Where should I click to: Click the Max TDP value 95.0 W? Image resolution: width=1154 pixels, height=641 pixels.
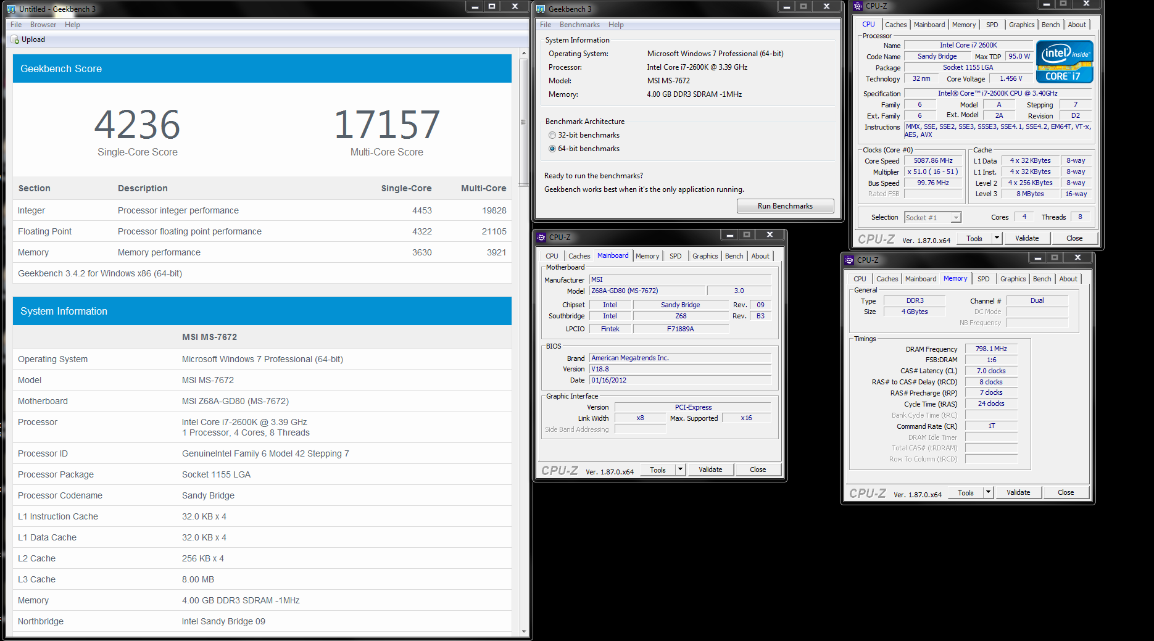1019,56
